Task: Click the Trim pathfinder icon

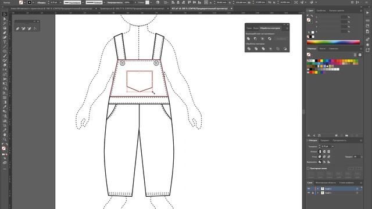Action: click(x=256, y=49)
